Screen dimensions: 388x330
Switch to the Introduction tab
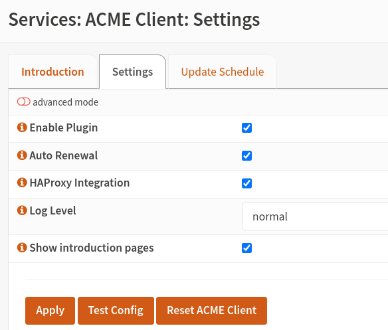coord(52,72)
